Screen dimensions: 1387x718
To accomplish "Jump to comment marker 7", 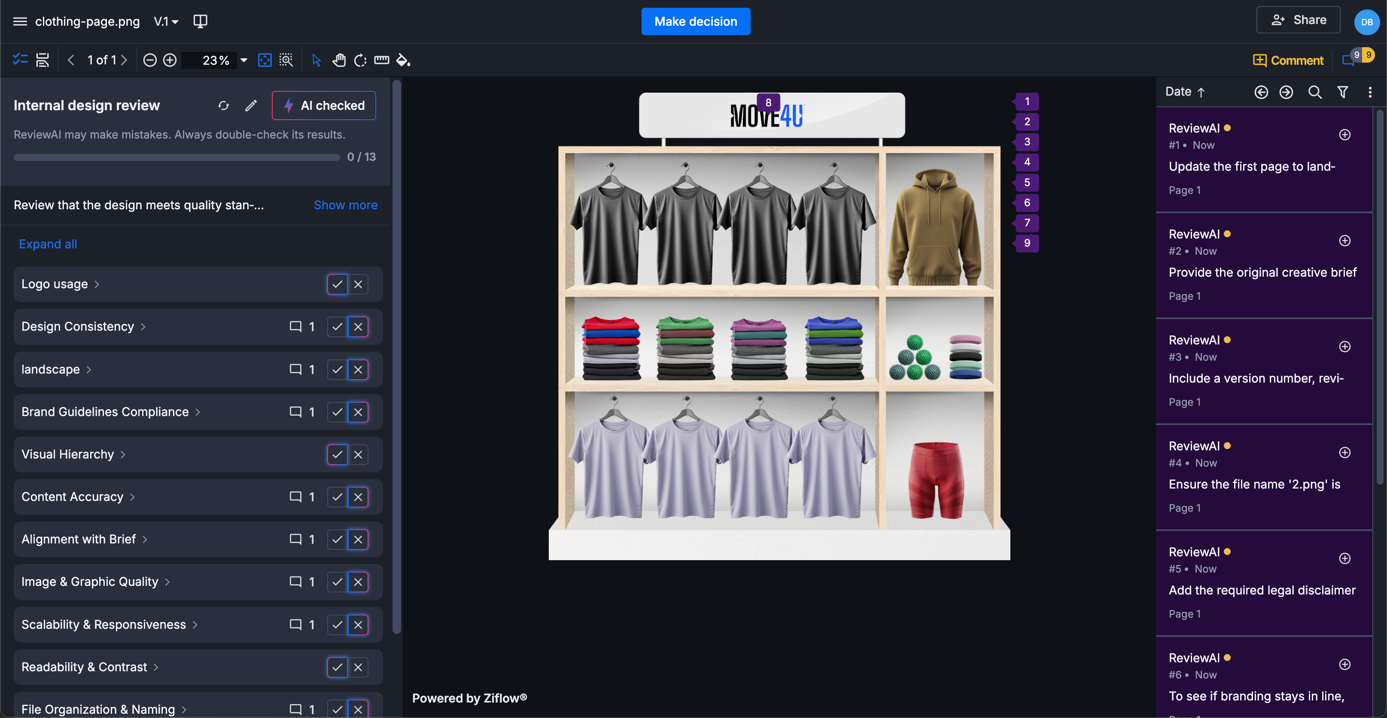I will click(x=1026, y=223).
